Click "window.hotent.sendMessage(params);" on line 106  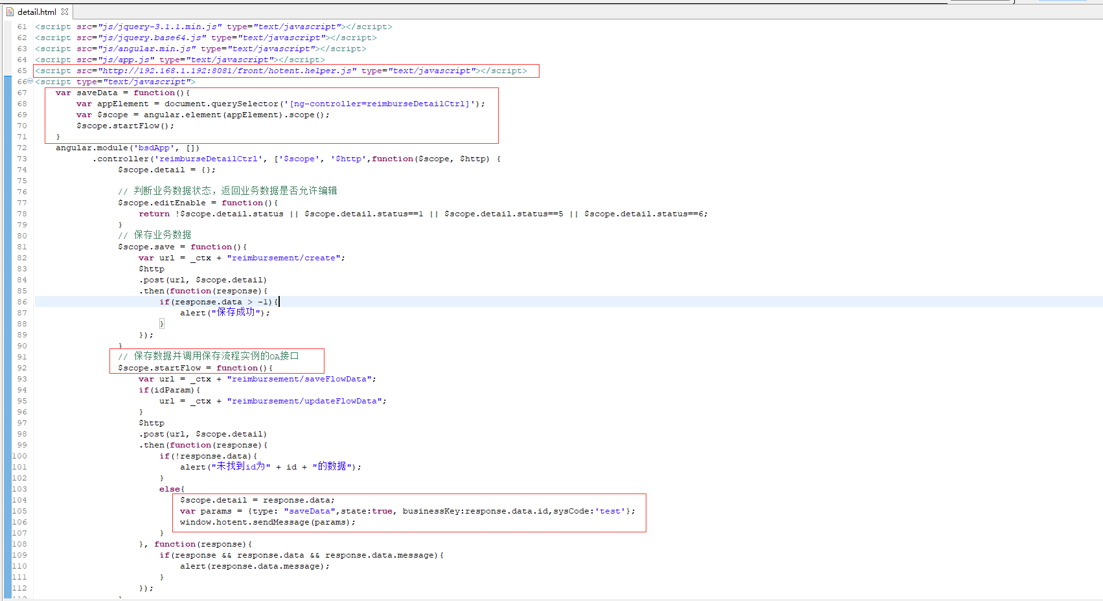click(268, 522)
